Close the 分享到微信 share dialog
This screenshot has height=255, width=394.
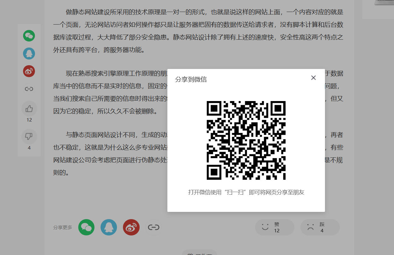[313, 78]
